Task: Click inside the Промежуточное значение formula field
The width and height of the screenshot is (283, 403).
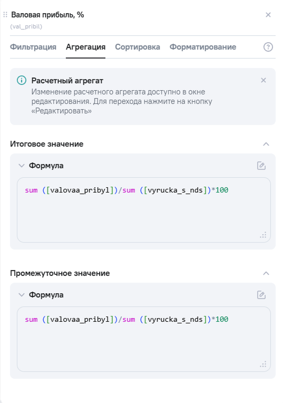Action: (x=144, y=339)
